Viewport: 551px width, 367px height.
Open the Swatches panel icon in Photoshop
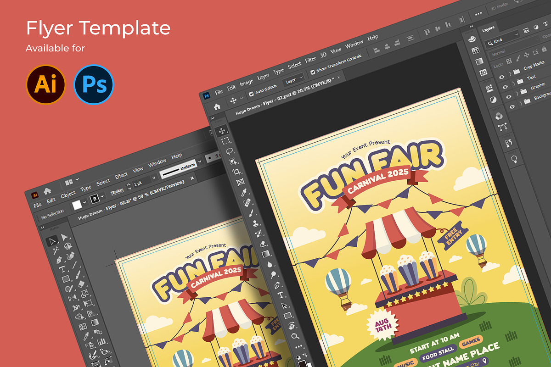click(476, 50)
